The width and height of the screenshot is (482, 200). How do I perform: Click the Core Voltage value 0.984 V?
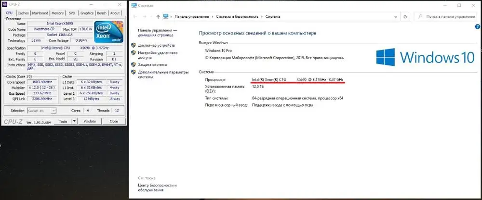click(81, 40)
